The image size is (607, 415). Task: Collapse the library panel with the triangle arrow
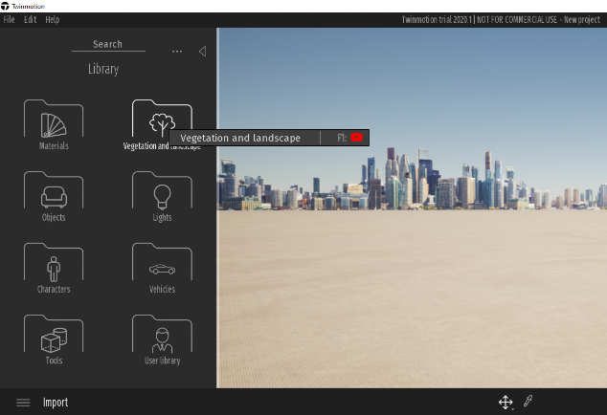pos(202,51)
